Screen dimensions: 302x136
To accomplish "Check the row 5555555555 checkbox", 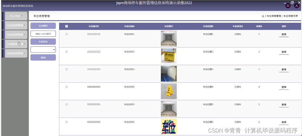I will pyautogui.click(x=67, y=104).
